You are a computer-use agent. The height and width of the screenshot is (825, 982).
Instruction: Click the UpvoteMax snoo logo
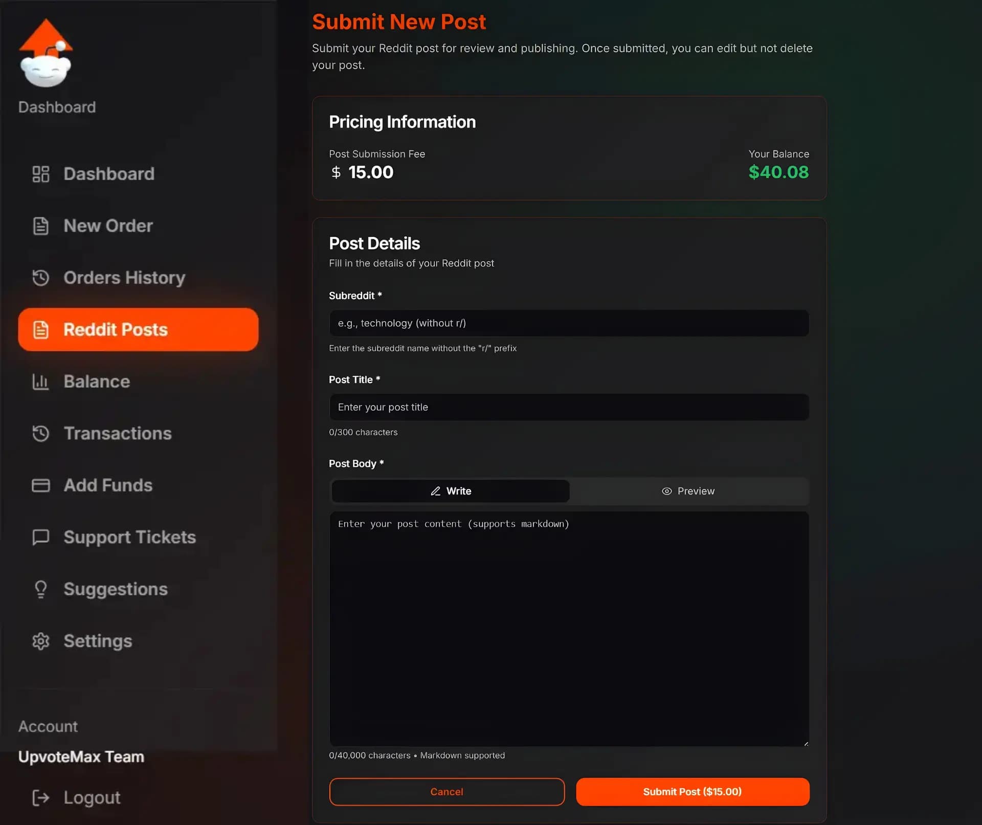coord(46,53)
